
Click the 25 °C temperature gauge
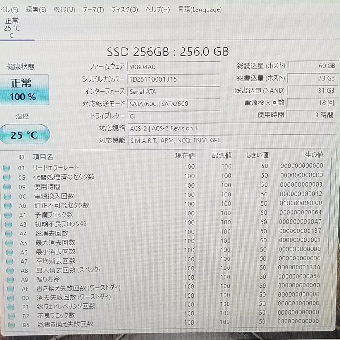[25, 134]
